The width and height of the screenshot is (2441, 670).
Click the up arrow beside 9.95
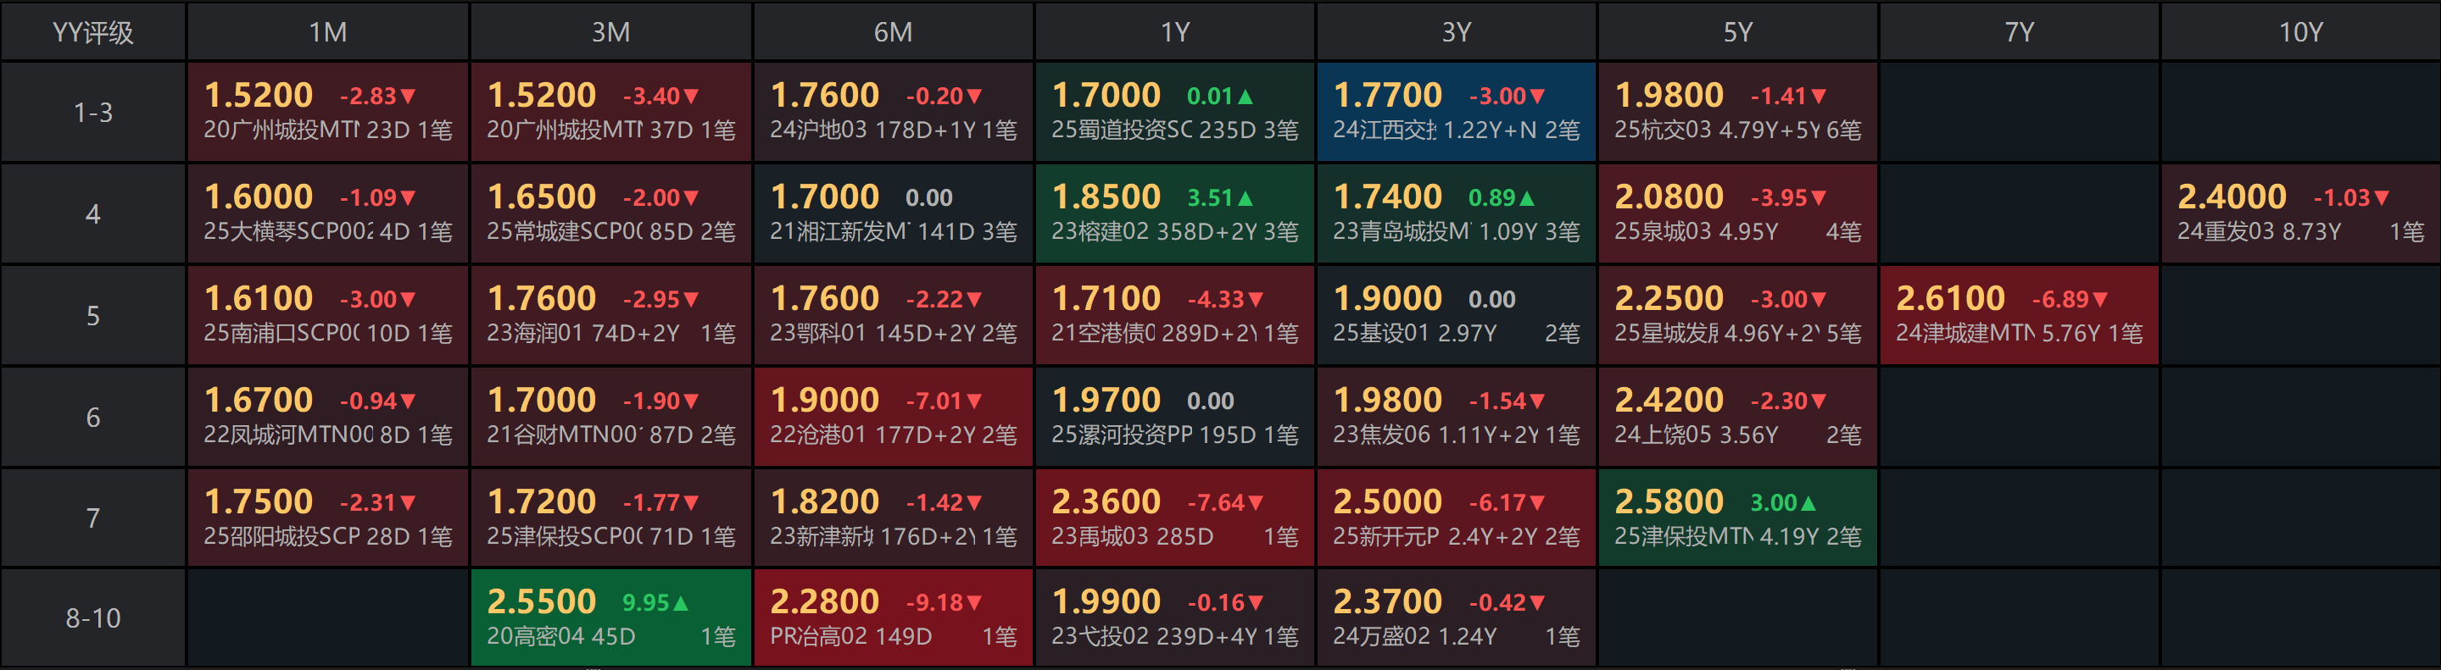click(x=680, y=603)
